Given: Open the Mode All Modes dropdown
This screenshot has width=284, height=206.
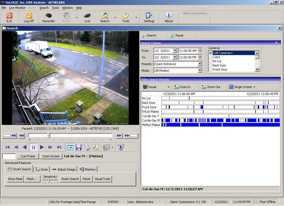Looking at the screenshot, I should point(200,71).
